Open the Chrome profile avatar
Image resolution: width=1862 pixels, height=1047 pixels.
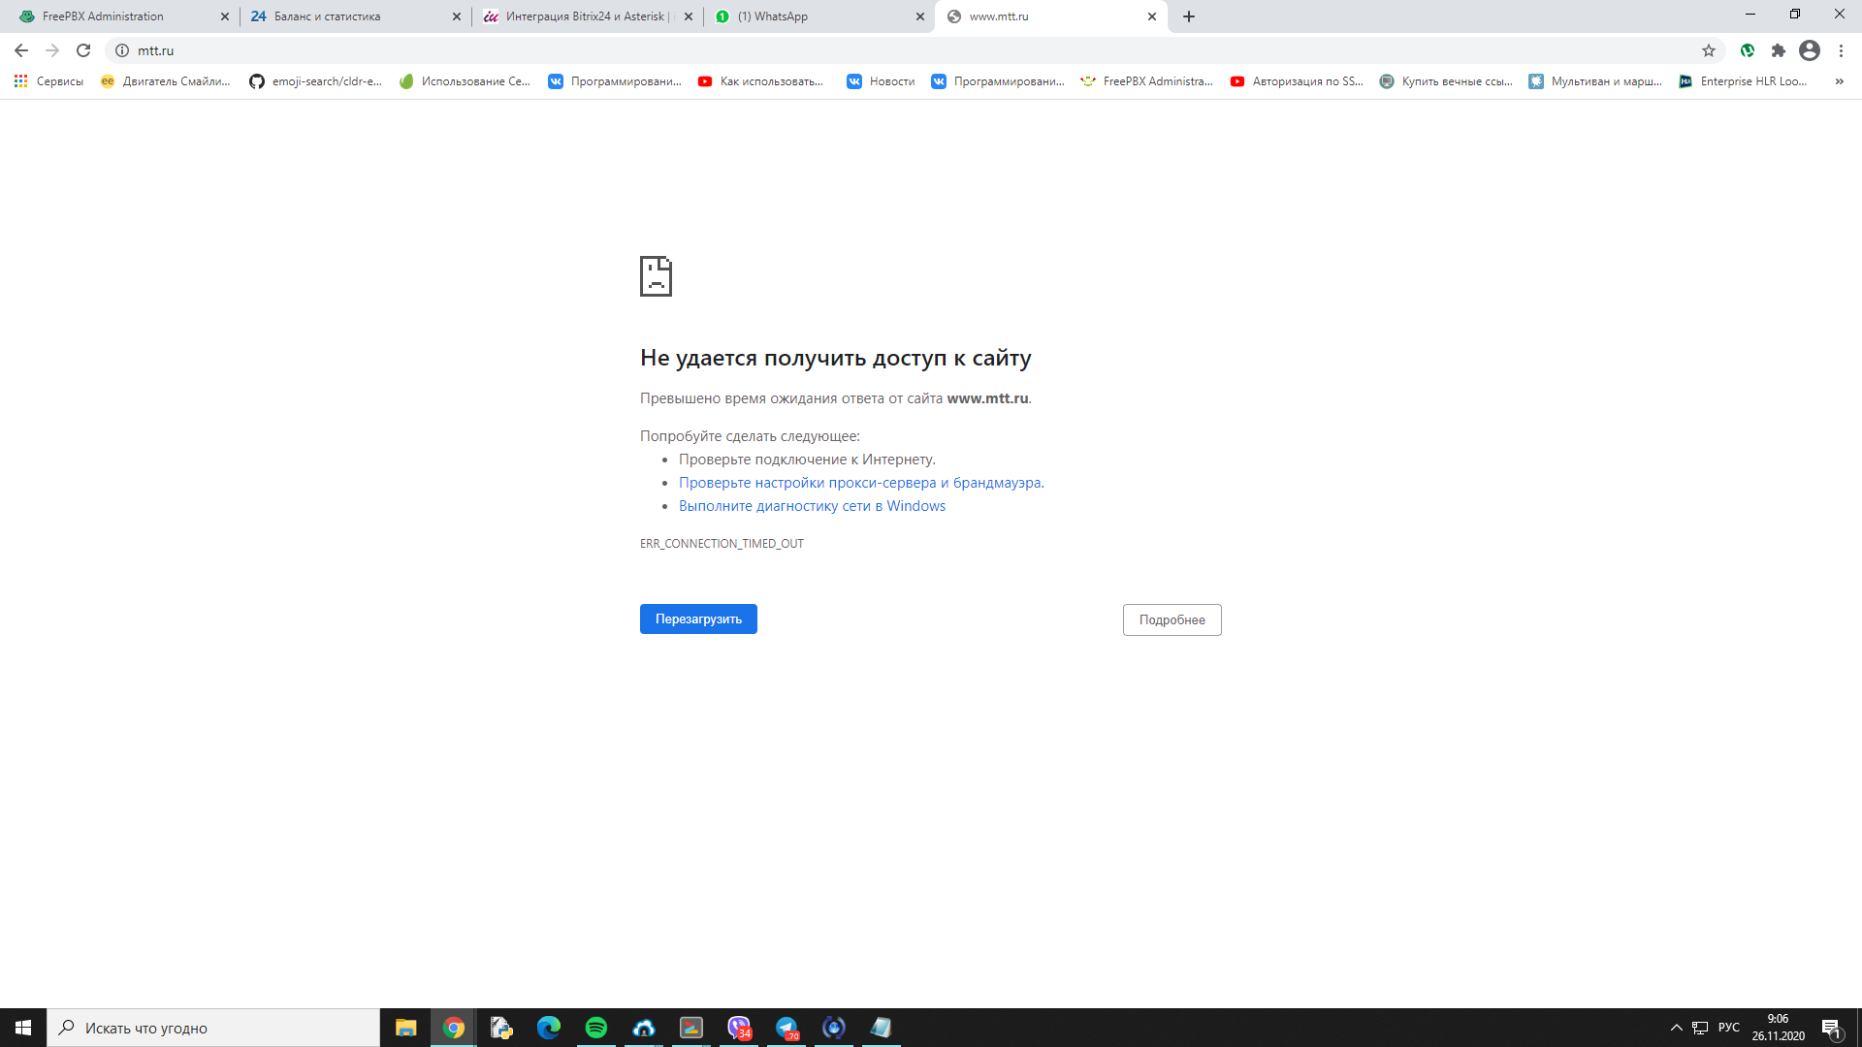point(1810,50)
